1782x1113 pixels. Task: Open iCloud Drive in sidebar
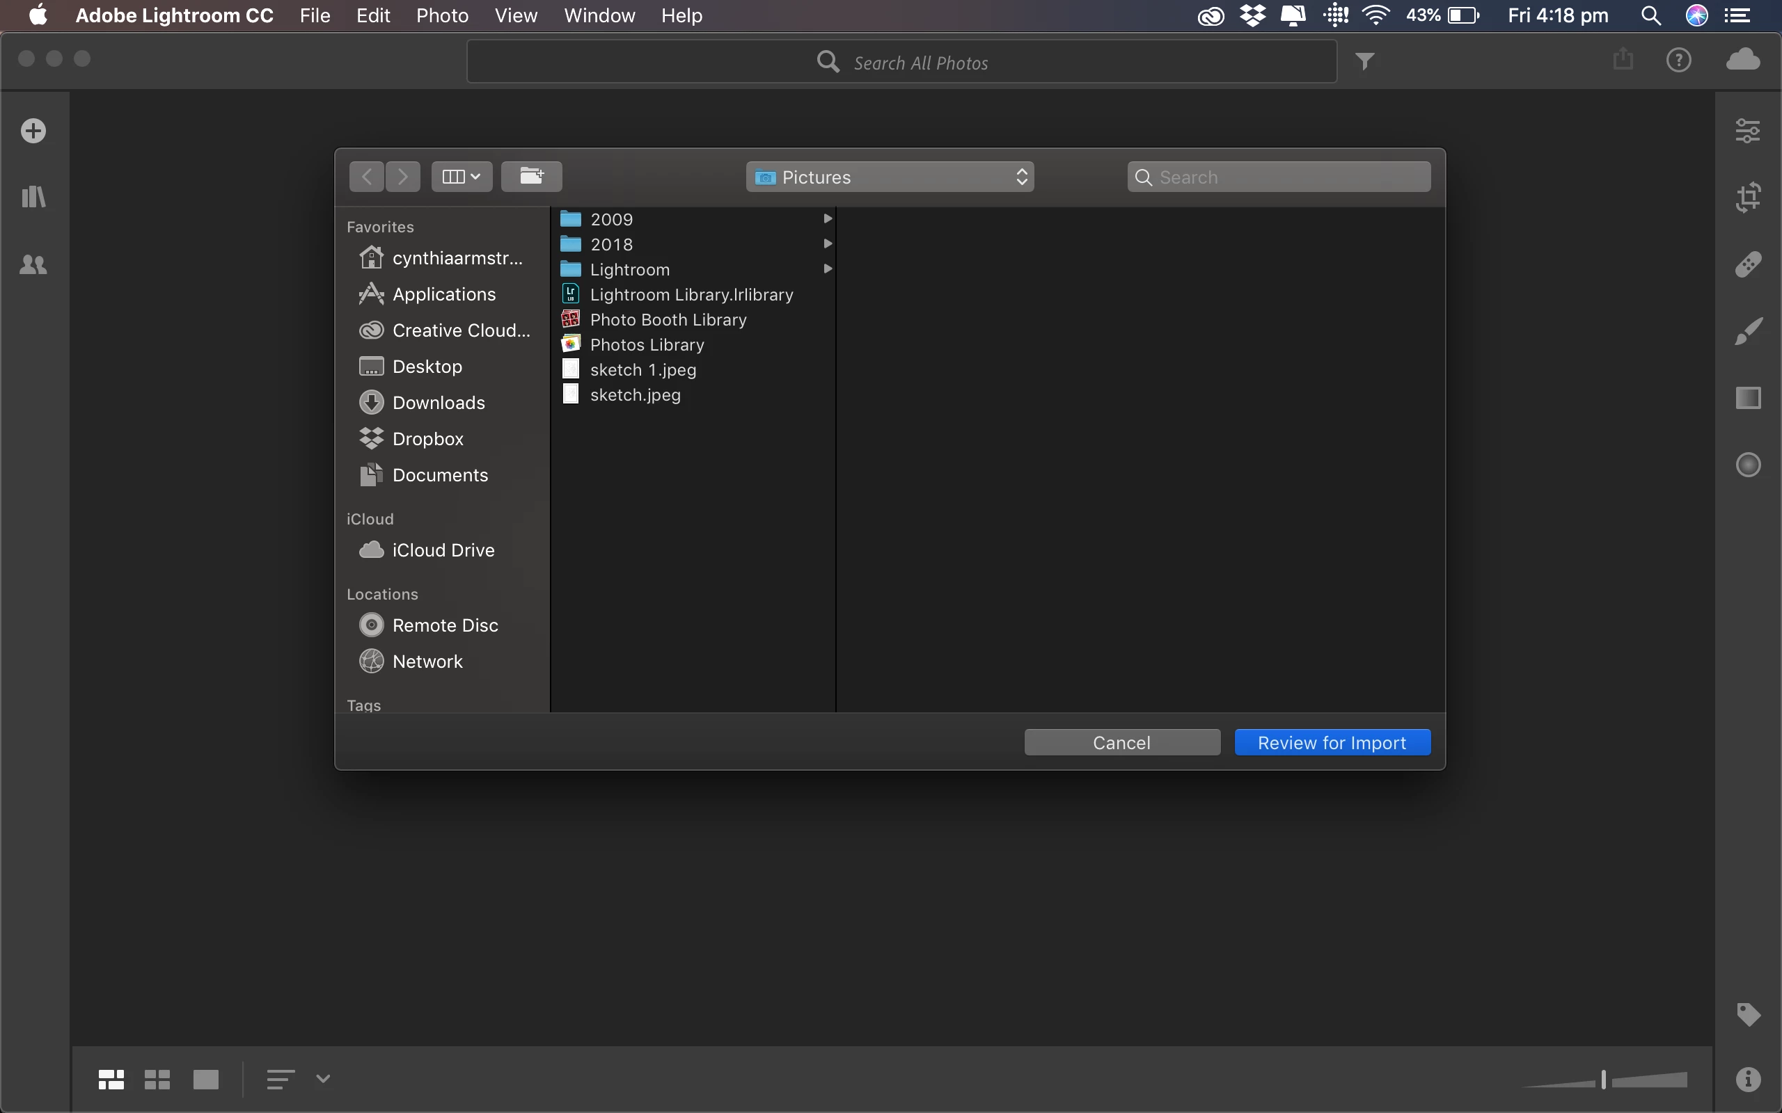click(442, 550)
